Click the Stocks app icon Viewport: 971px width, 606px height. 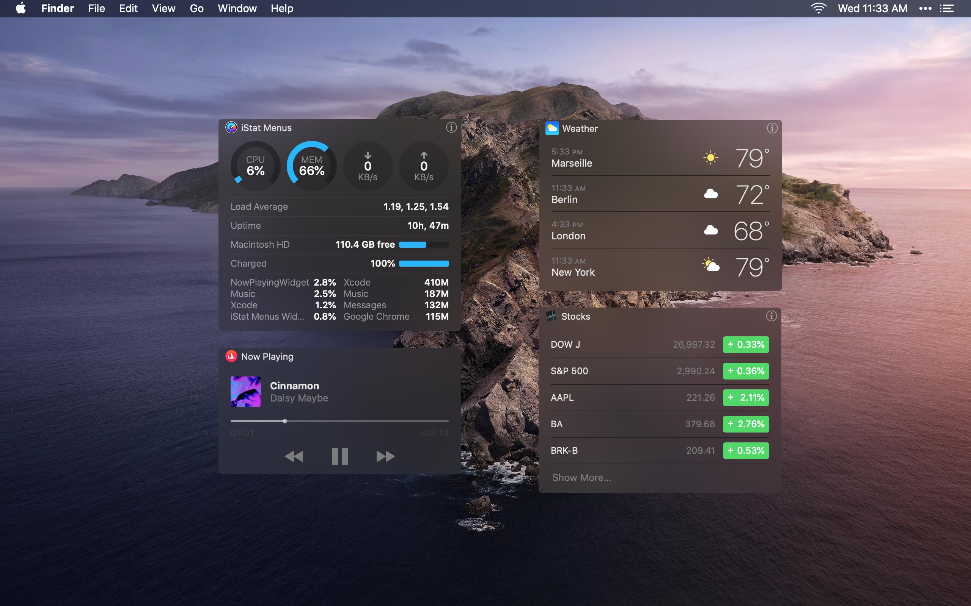pos(551,316)
